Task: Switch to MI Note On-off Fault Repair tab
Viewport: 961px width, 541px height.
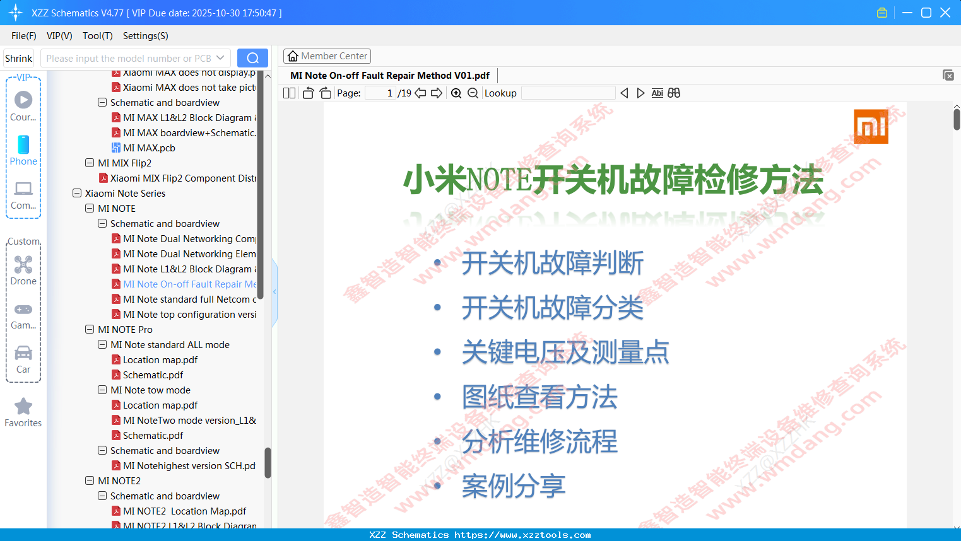Action: point(389,74)
